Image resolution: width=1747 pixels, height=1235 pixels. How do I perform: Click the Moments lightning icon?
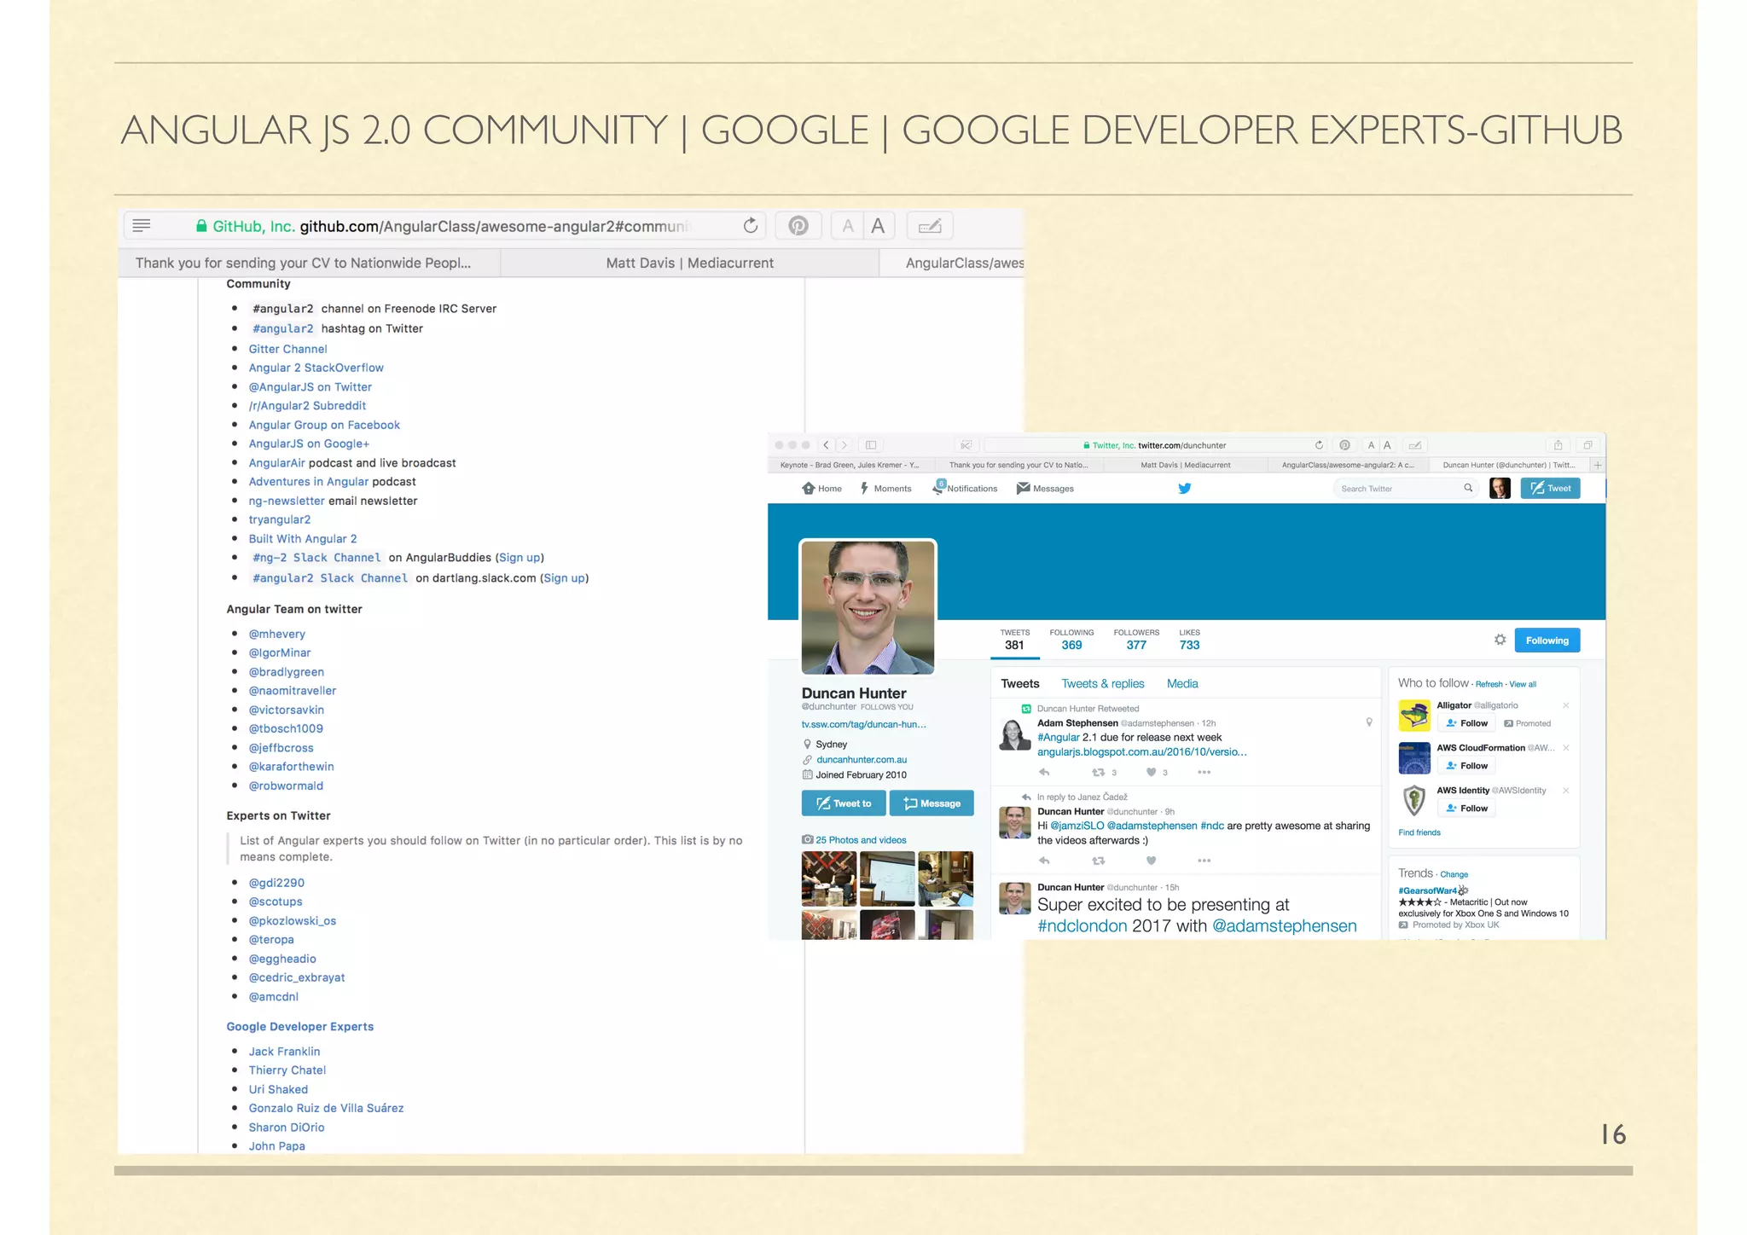(x=864, y=489)
